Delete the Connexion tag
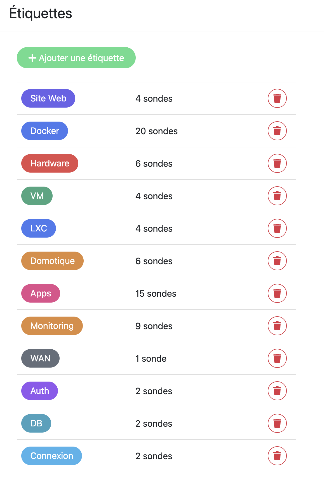Image resolution: width=324 pixels, height=483 pixels. point(277,456)
